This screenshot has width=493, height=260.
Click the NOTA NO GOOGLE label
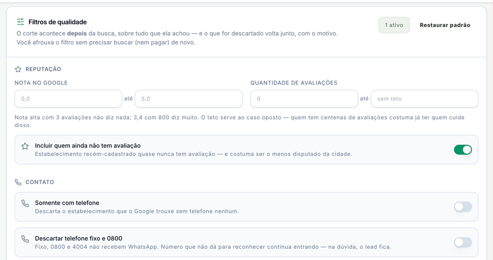coord(41,83)
